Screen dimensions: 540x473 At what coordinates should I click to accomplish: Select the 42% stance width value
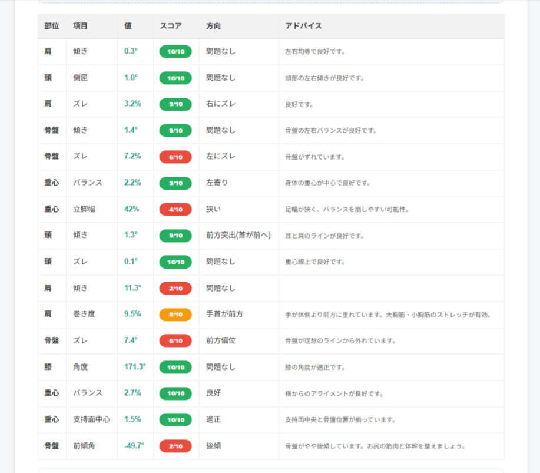pos(131,209)
